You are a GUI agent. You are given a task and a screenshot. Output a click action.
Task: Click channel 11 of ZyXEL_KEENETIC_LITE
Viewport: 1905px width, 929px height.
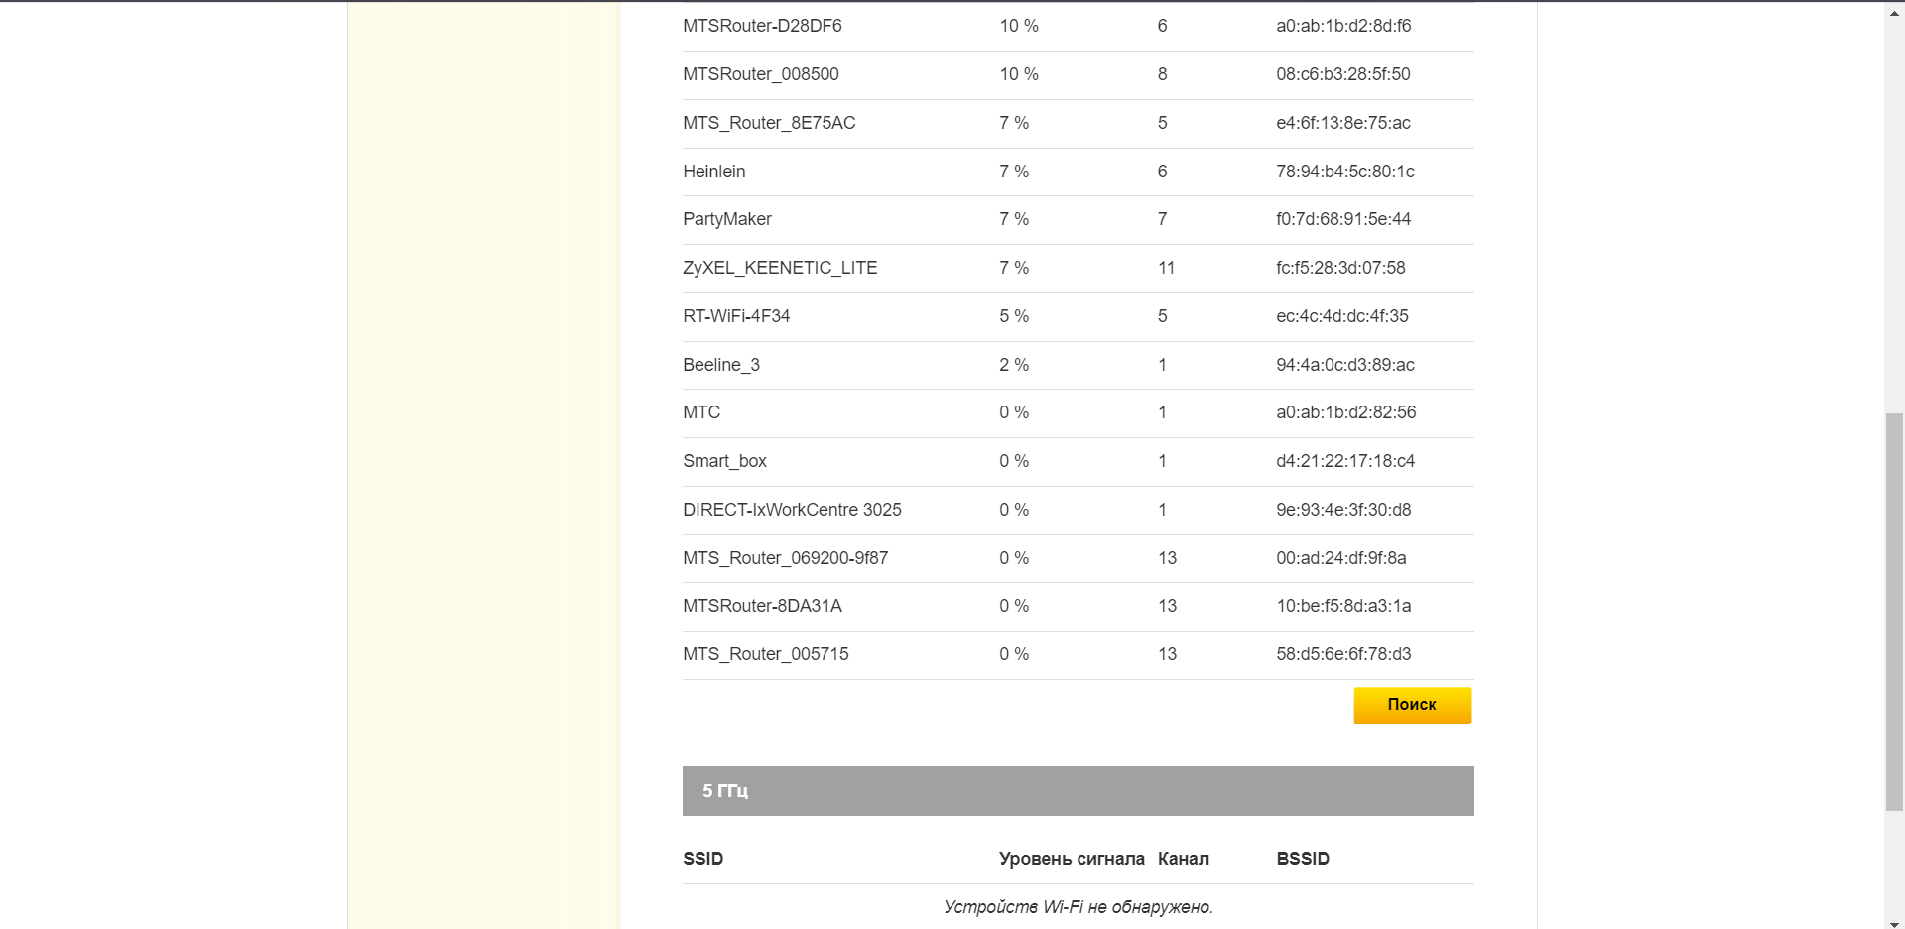click(1166, 268)
